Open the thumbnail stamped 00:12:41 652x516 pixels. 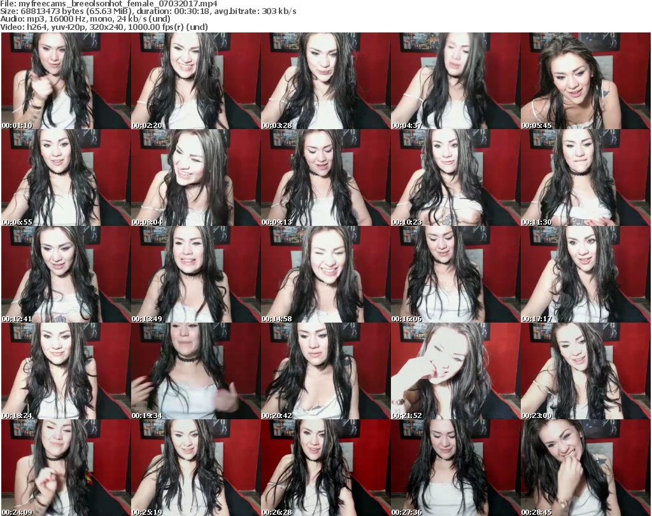(66, 274)
